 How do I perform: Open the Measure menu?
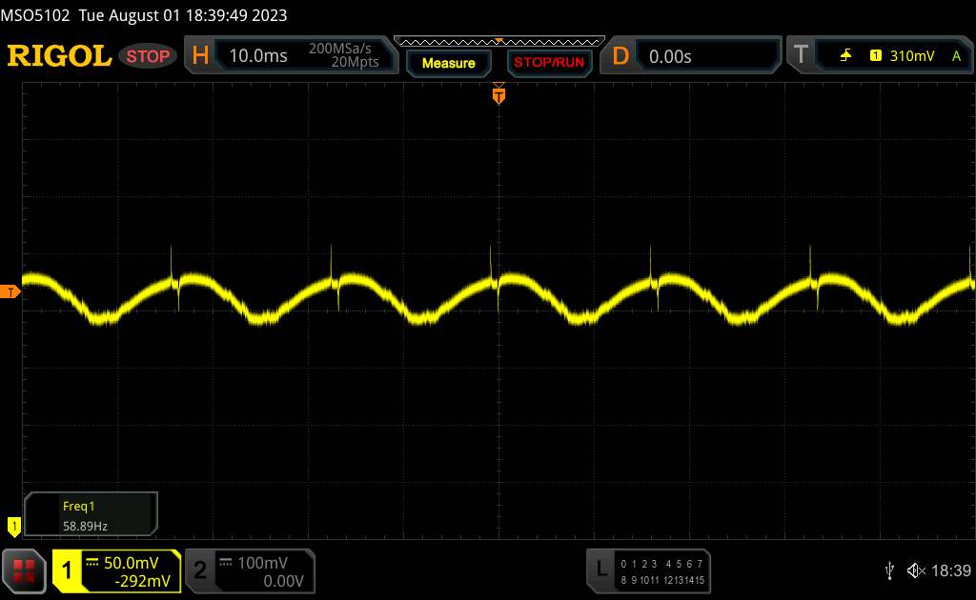click(x=449, y=63)
